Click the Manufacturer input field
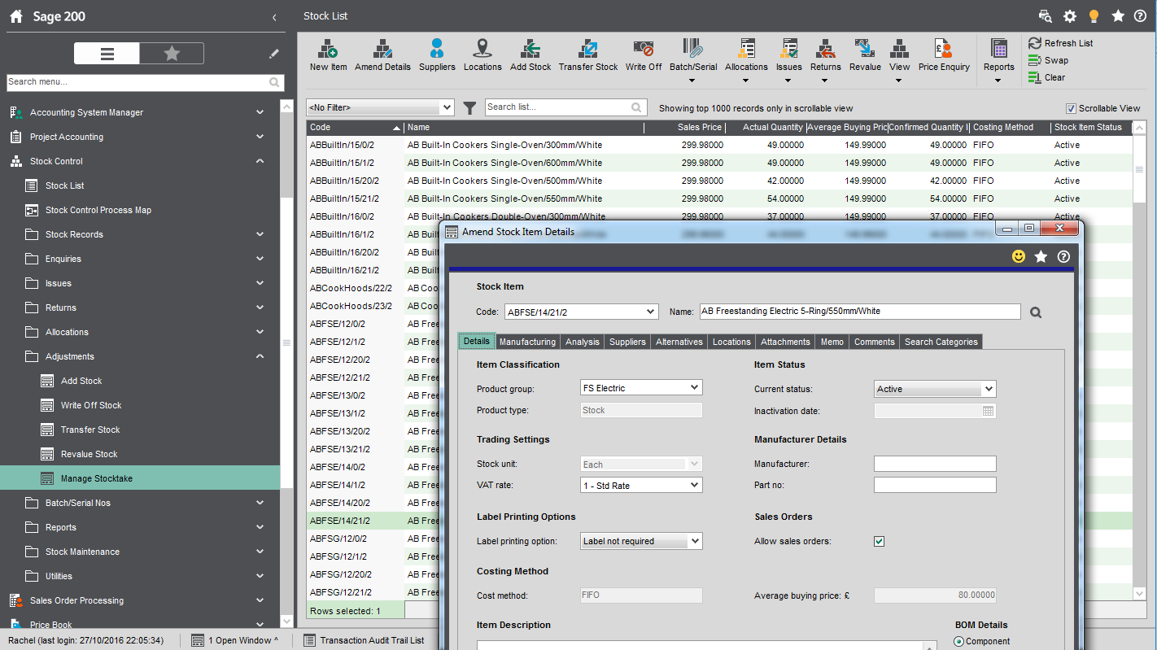Image resolution: width=1157 pixels, height=650 pixels. click(935, 464)
